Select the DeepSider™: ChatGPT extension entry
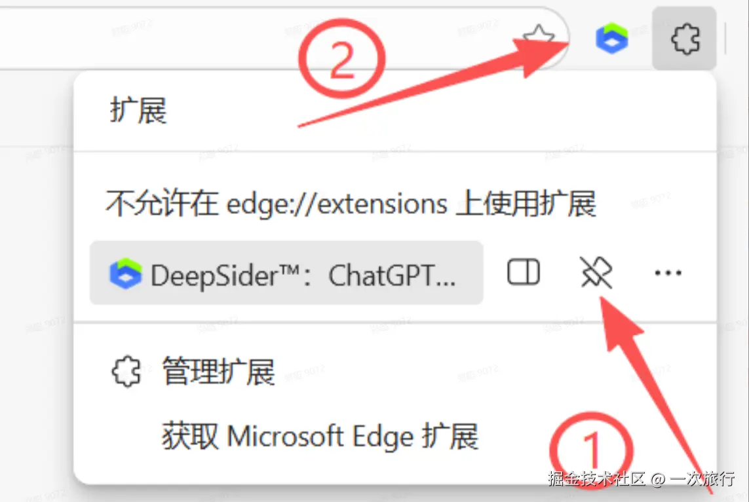Screen dimensions: 749x502 pyautogui.click(x=286, y=273)
